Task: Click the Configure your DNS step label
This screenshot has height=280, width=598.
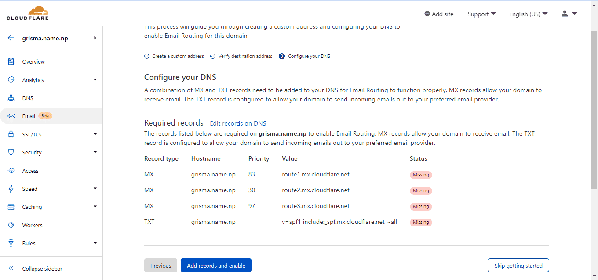Action: click(309, 56)
